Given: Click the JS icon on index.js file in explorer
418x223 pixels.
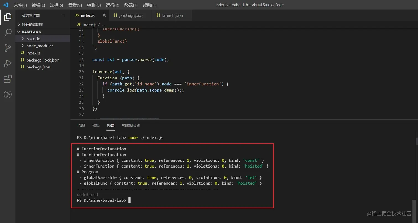Looking at the screenshot, I should click(22, 53).
